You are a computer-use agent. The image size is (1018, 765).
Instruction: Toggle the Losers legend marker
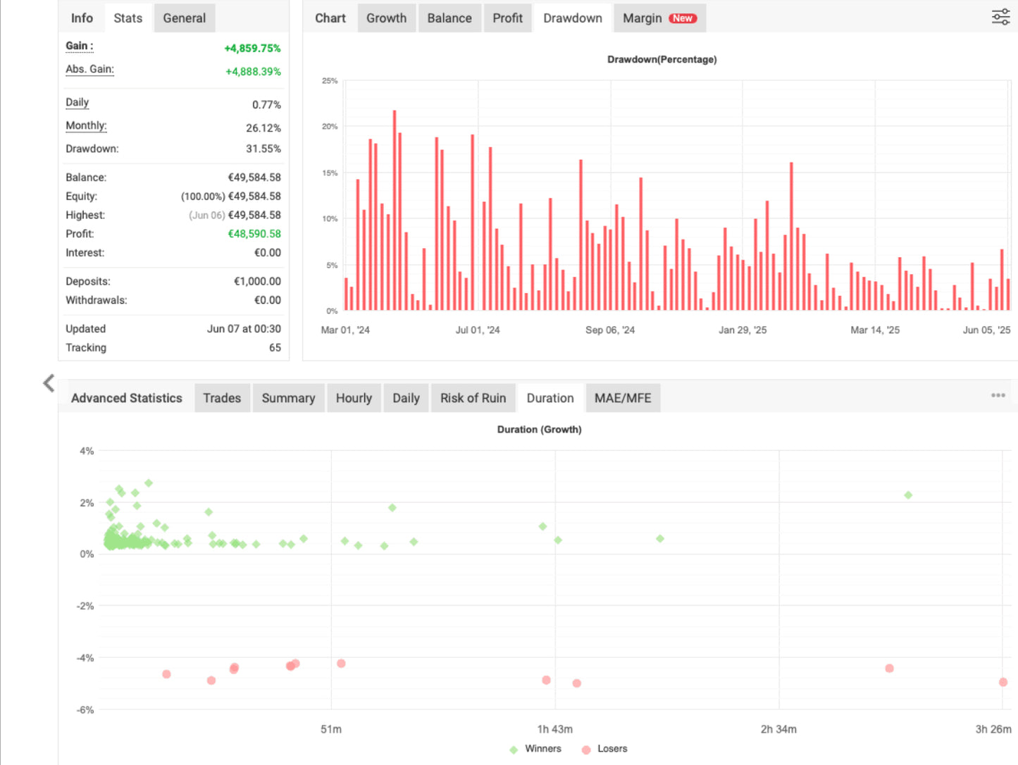pos(586,750)
